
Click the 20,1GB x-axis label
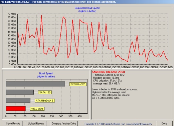click(x=27, y=67)
